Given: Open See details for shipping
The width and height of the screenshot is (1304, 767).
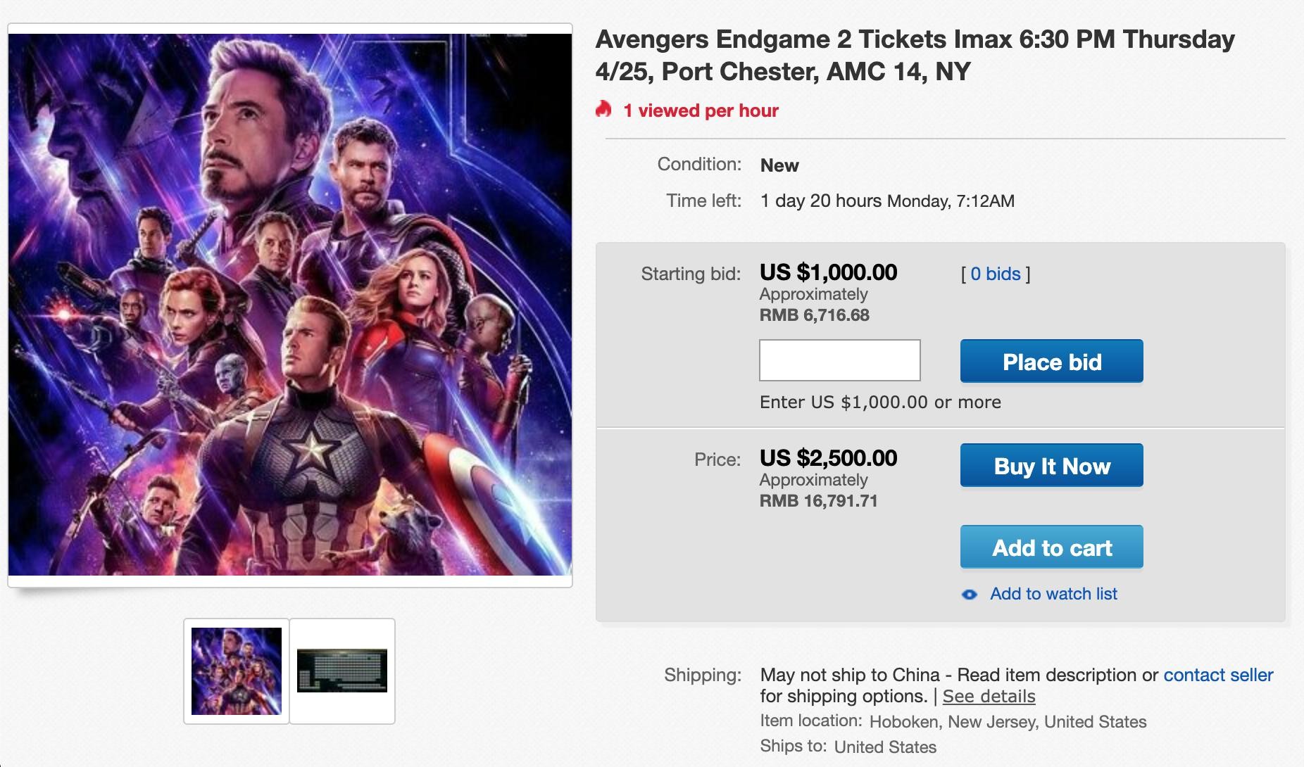Looking at the screenshot, I should [989, 696].
